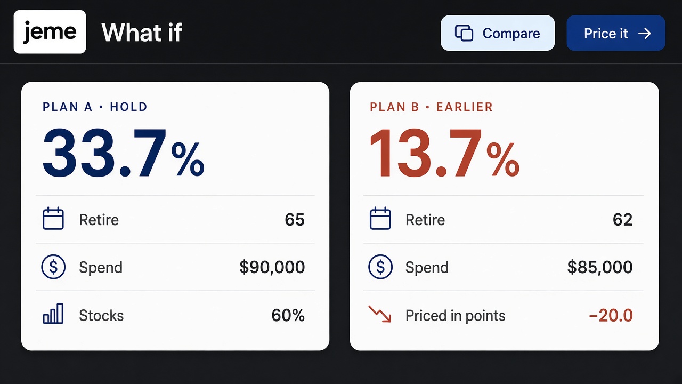Viewport: 682px width, 384px height.
Task: Click the jeme logo
Action: (50, 32)
